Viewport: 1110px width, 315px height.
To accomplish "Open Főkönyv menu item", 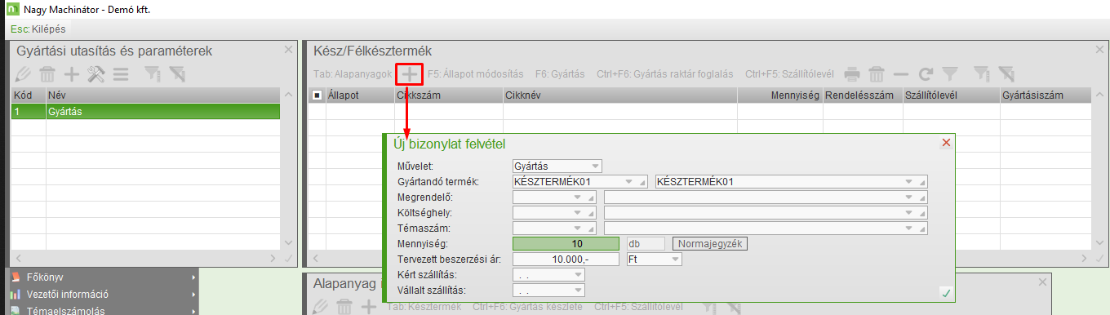I will tap(46, 277).
